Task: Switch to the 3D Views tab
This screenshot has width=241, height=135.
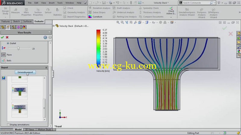Action: tap(30, 130)
